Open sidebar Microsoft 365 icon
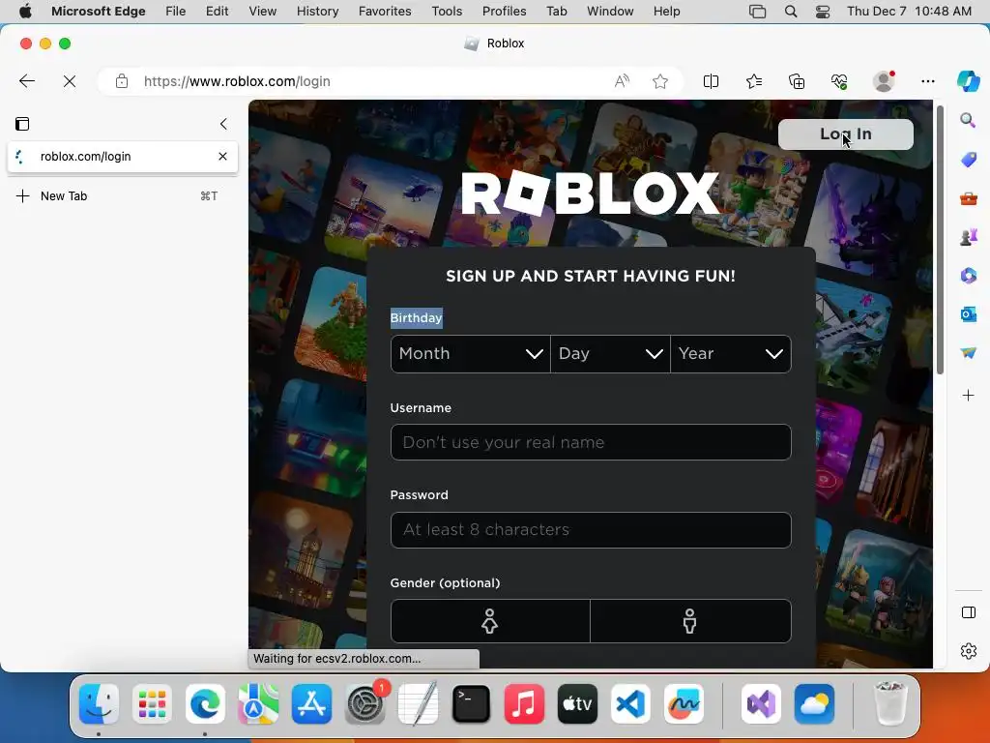 tap(969, 276)
